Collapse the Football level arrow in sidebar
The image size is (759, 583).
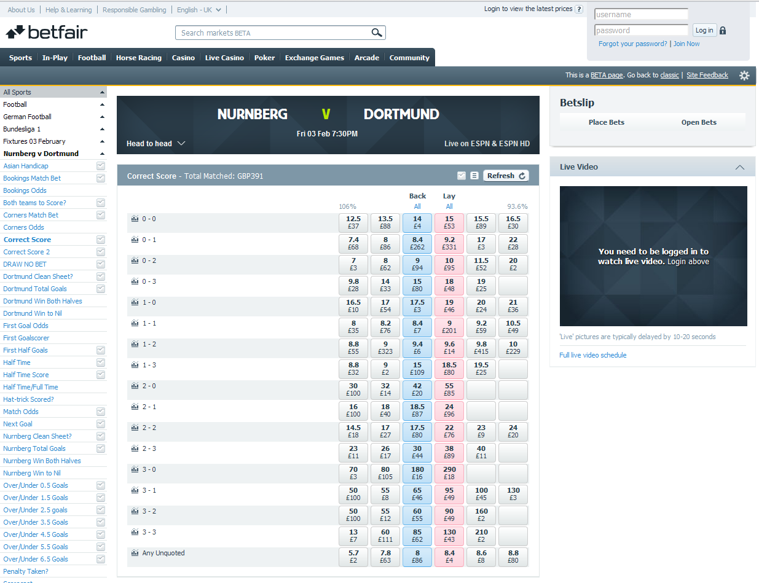[x=102, y=104]
